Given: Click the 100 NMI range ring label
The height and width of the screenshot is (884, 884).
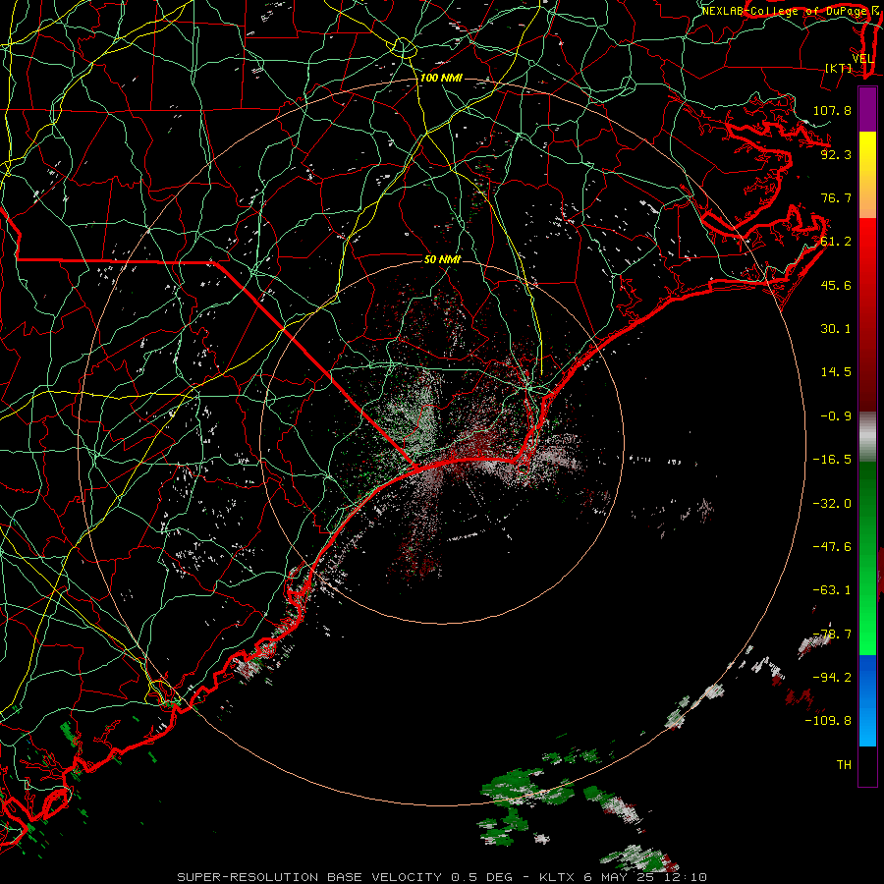Looking at the screenshot, I should pyautogui.click(x=441, y=78).
